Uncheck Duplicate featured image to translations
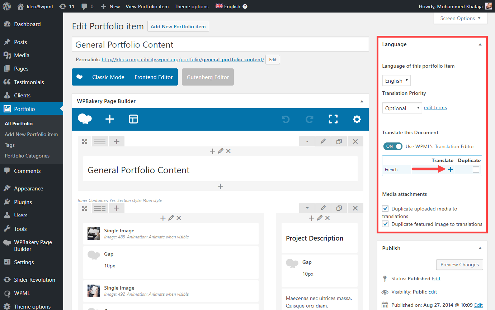Screen dimensions: 495x310 coord(386,224)
